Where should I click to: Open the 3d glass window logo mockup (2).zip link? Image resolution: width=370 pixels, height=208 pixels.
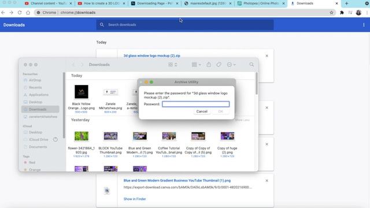pyautogui.click(x=151, y=55)
